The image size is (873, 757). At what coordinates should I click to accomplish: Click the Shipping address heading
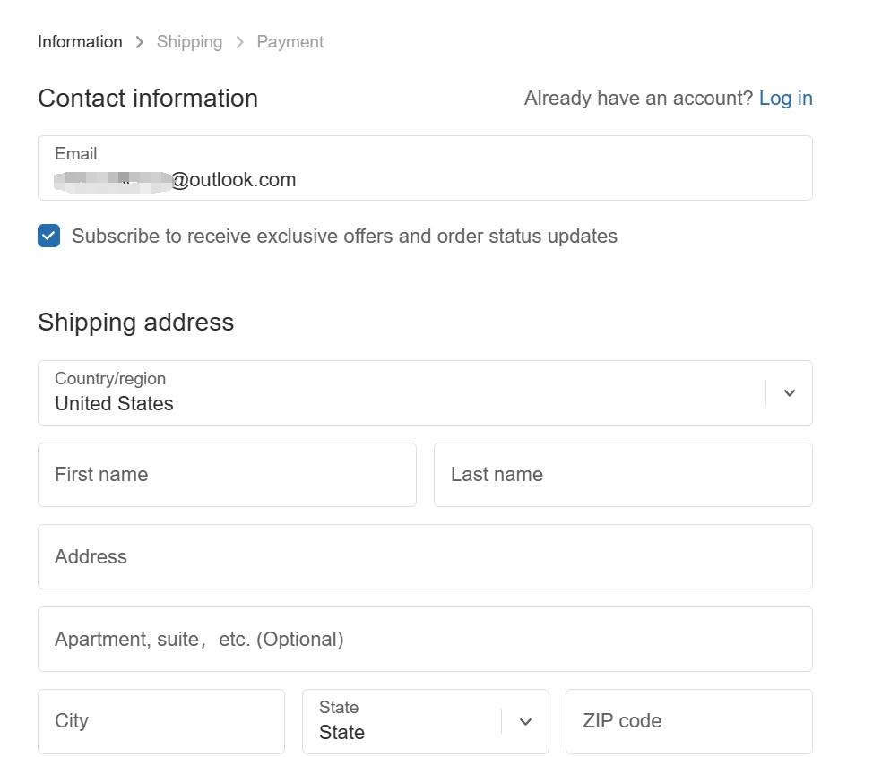pyautogui.click(x=136, y=323)
